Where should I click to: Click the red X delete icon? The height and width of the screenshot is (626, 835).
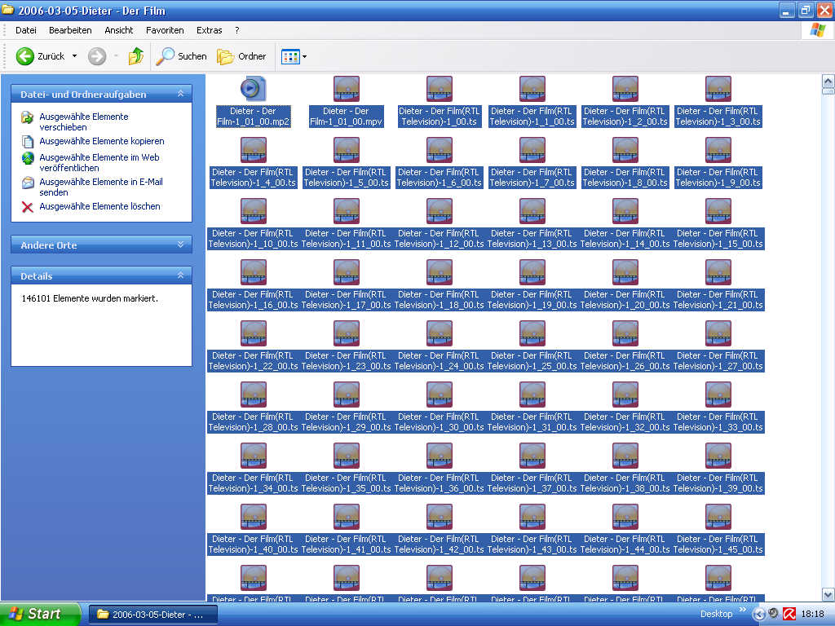point(27,206)
